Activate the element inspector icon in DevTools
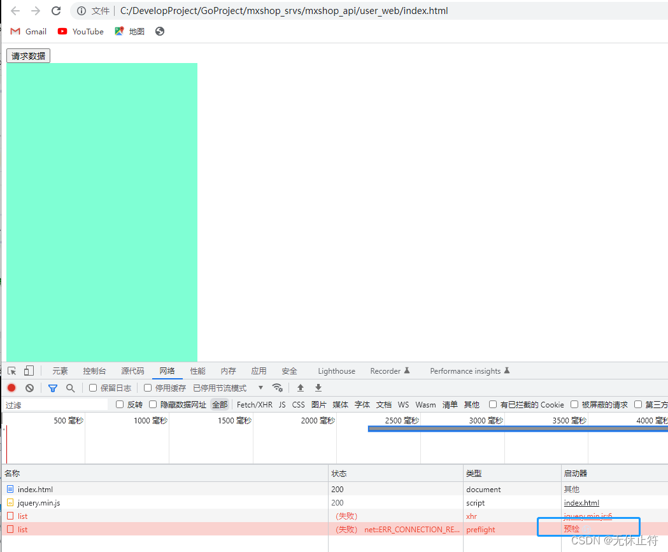Viewport: 668px width, 552px height. tap(12, 371)
